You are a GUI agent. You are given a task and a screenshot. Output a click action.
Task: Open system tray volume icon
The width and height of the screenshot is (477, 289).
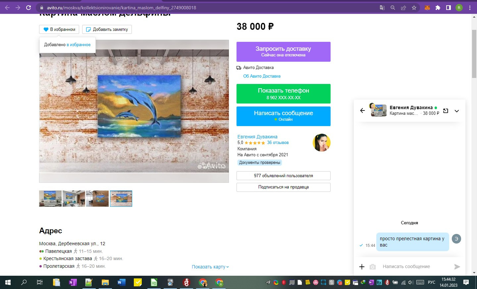coord(411,282)
